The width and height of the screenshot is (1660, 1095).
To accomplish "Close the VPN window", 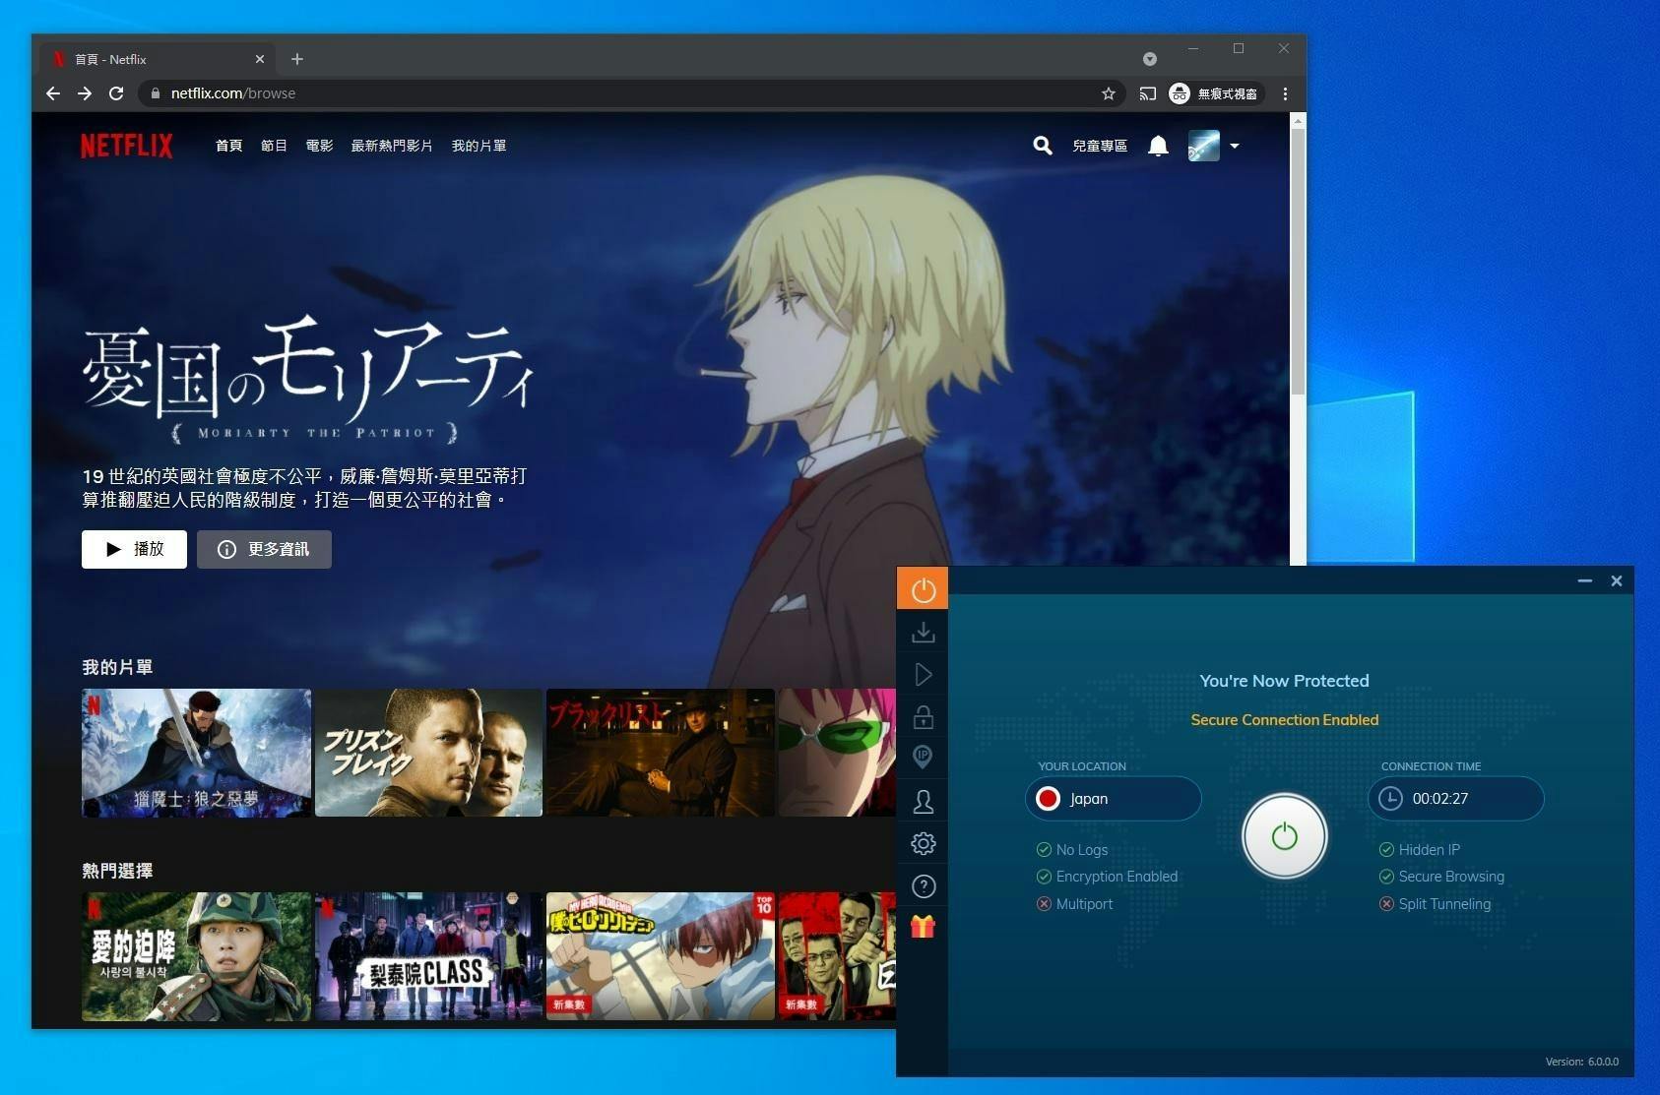I will pyautogui.click(x=1617, y=581).
